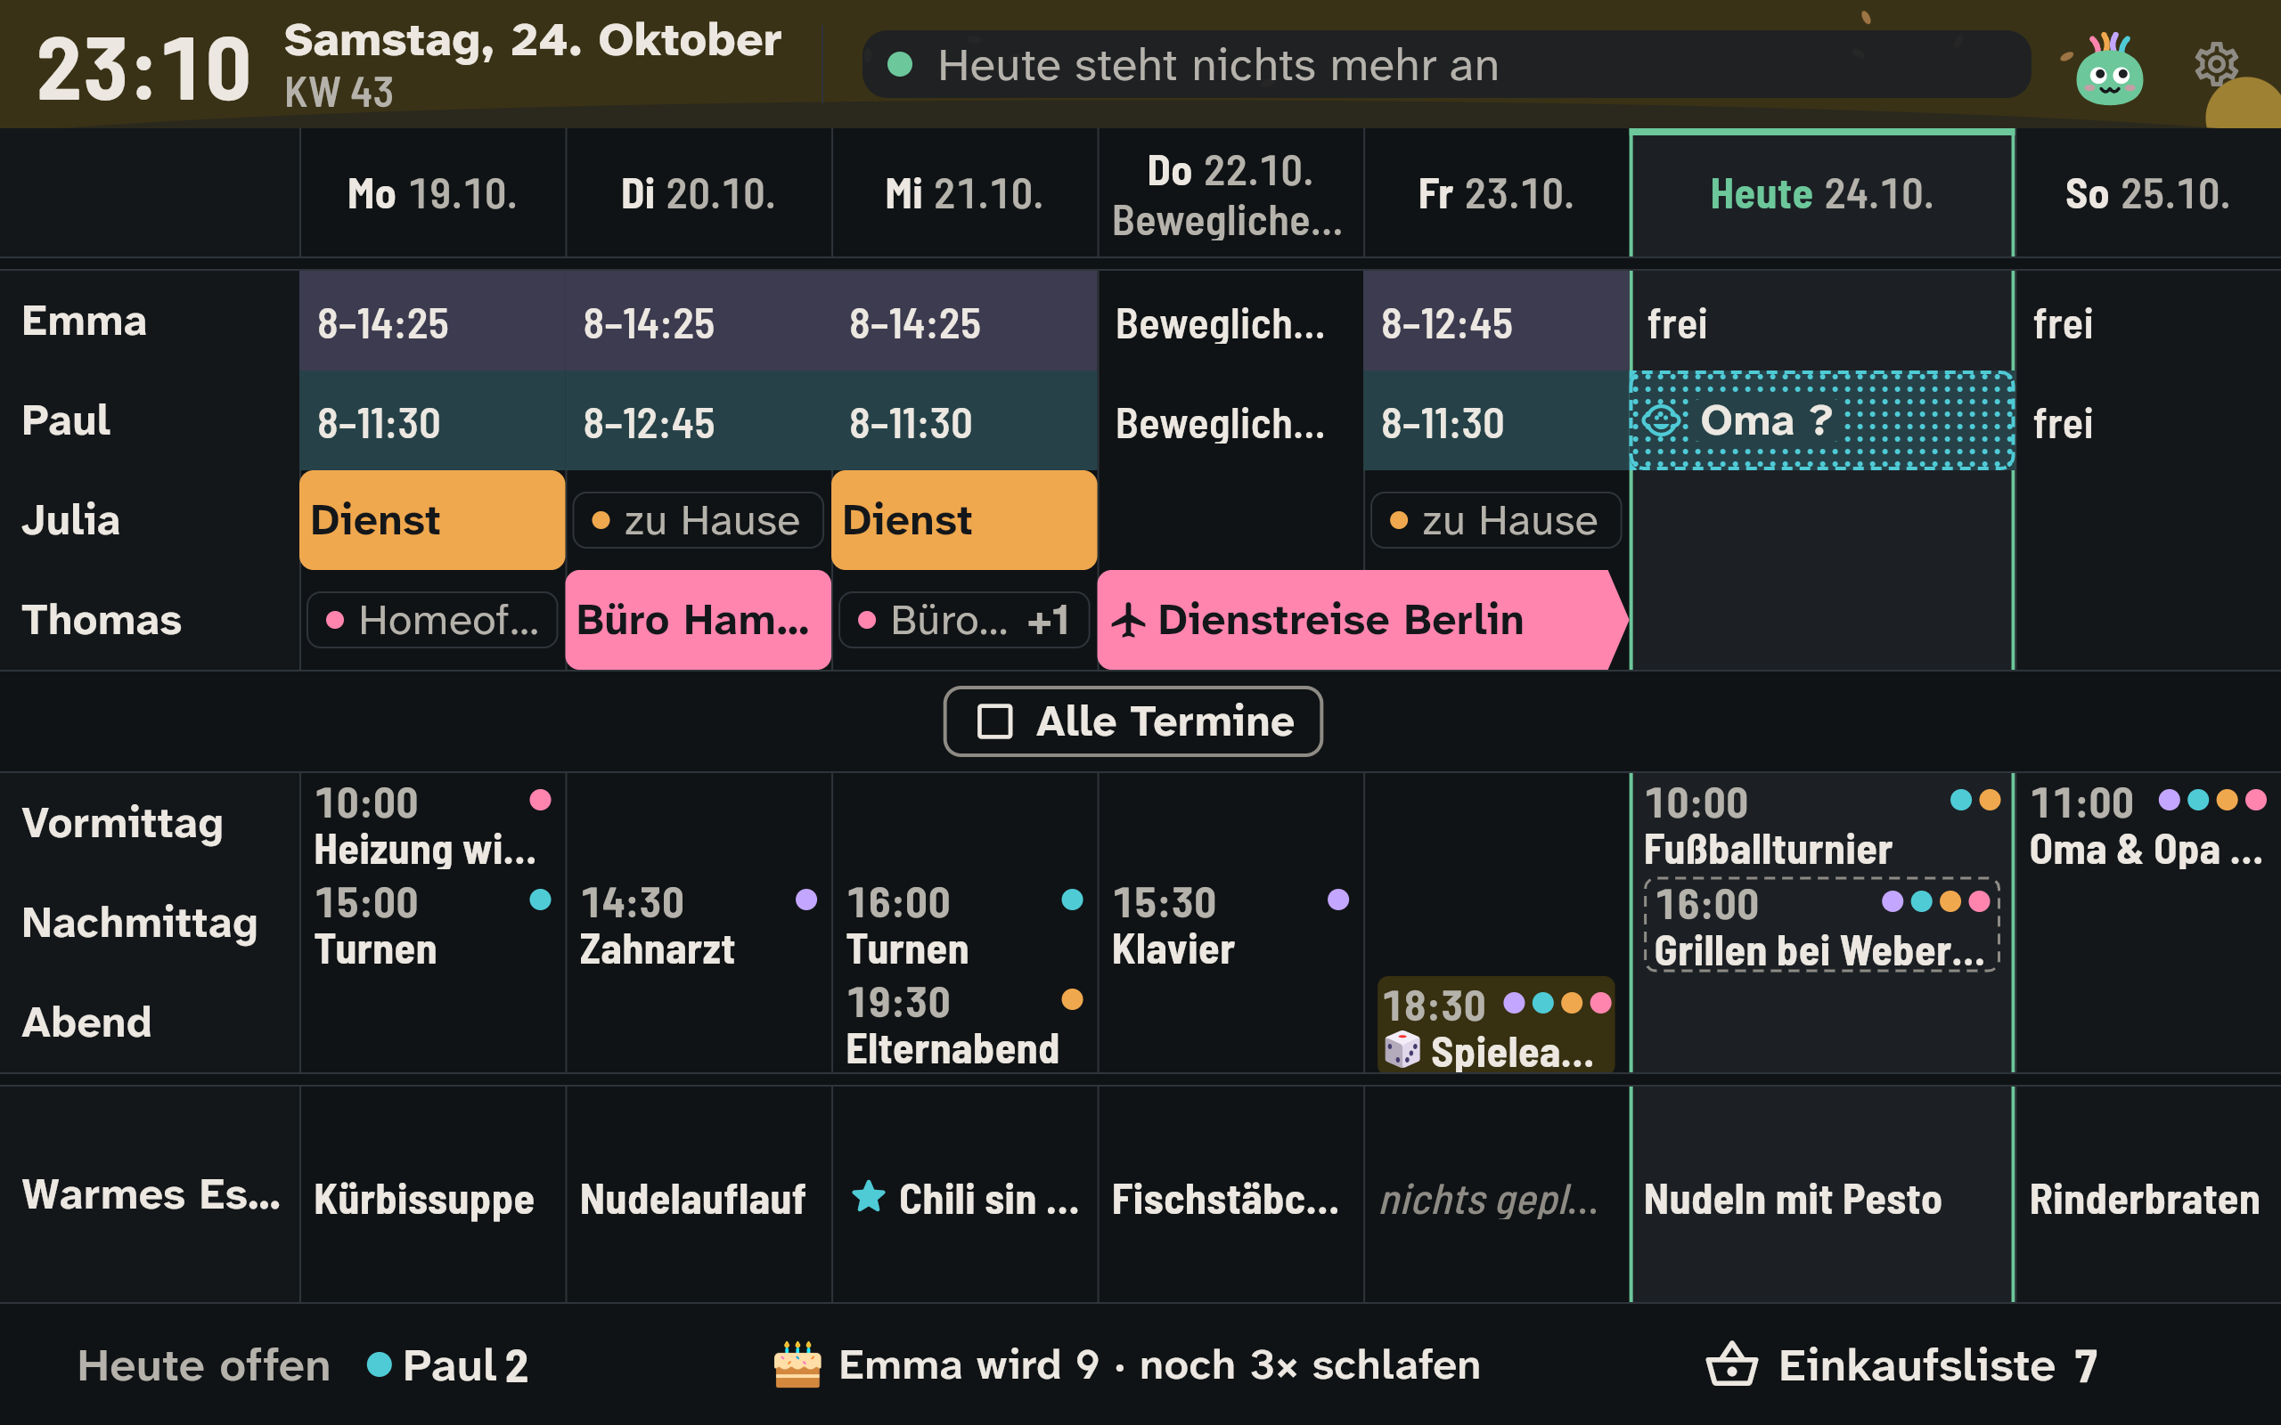Select the Mo 19.10. column header
Image resolution: width=2281 pixels, height=1425 pixels.
point(431,194)
